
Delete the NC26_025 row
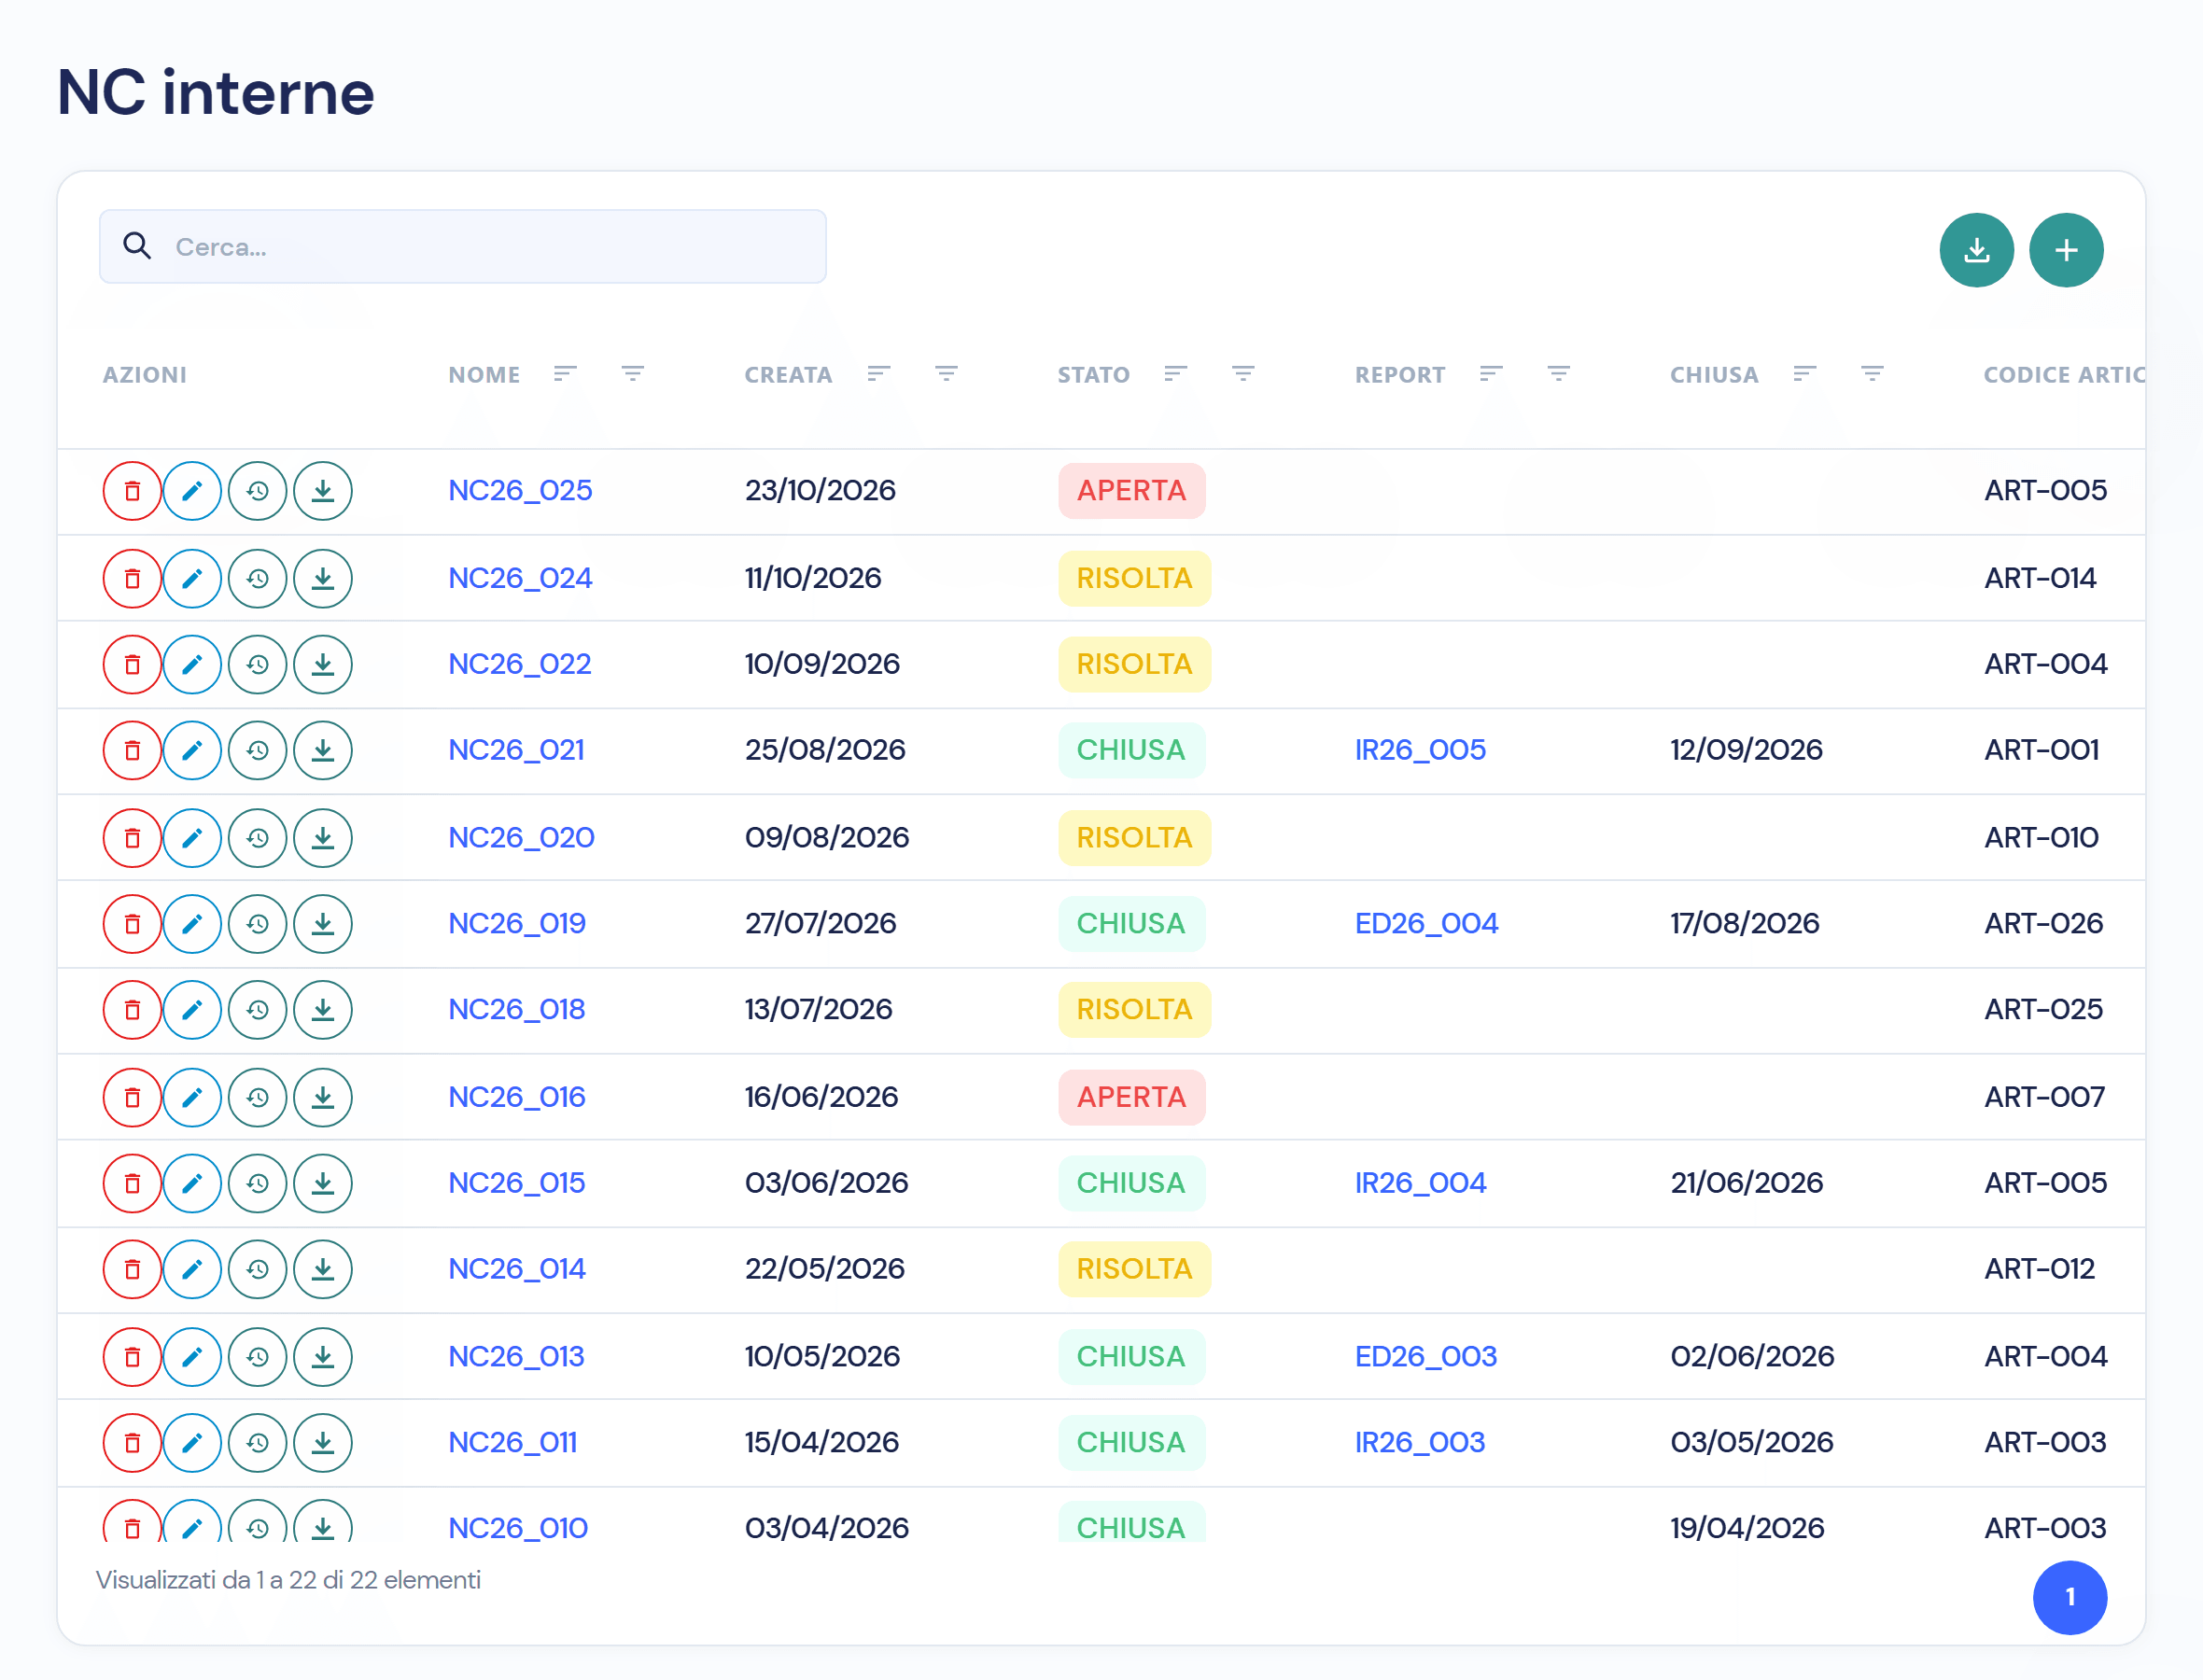coord(132,491)
